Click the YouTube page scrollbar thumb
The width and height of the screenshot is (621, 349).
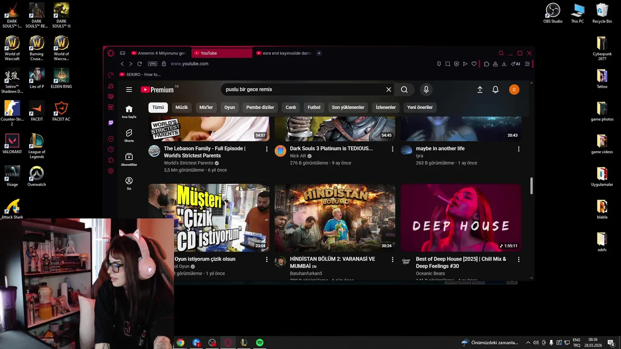click(531, 186)
